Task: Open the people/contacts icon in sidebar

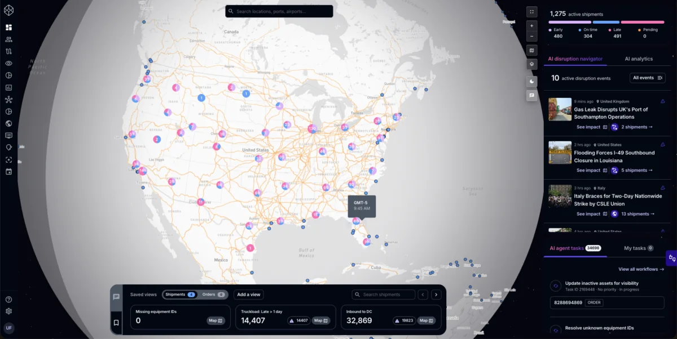Action: coord(8,39)
